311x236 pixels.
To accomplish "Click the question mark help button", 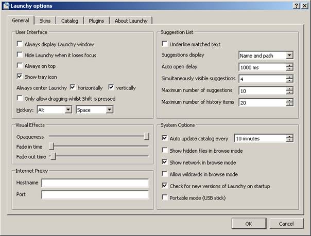I will click(296, 6).
